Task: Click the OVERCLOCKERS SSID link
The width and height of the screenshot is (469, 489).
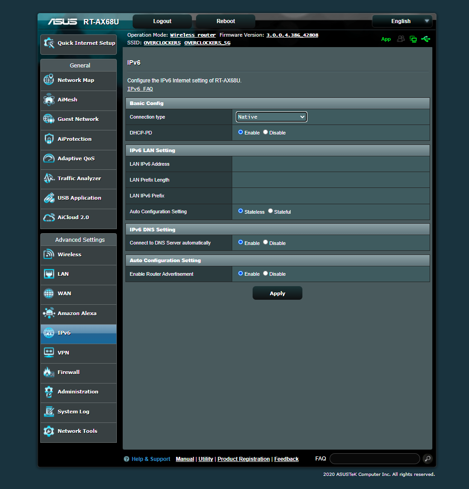Action: tap(162, 43)
